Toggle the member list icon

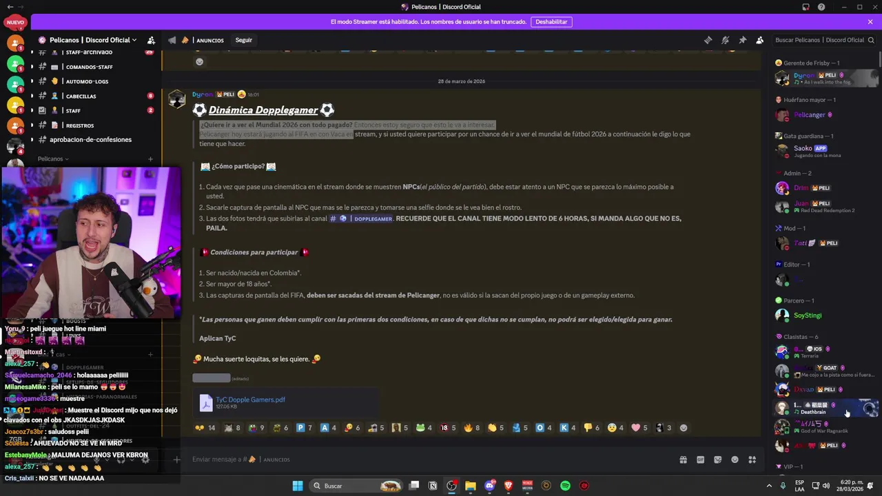click(x=759, y=40)
